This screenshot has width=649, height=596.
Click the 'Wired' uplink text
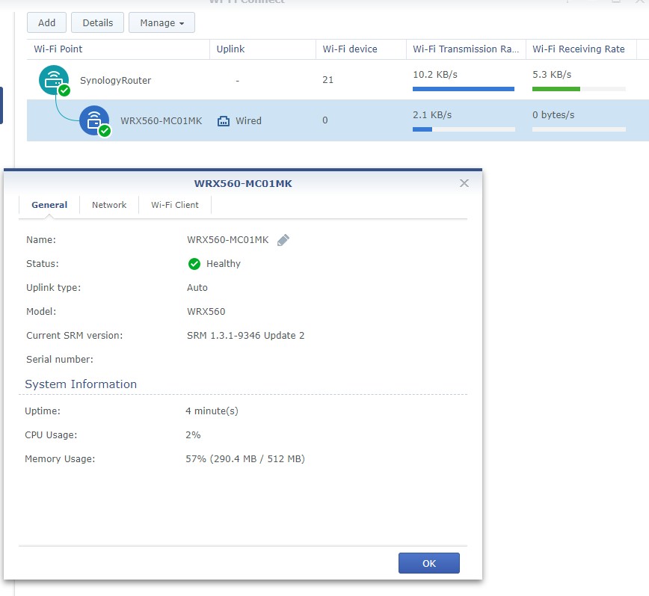(248, 121)
